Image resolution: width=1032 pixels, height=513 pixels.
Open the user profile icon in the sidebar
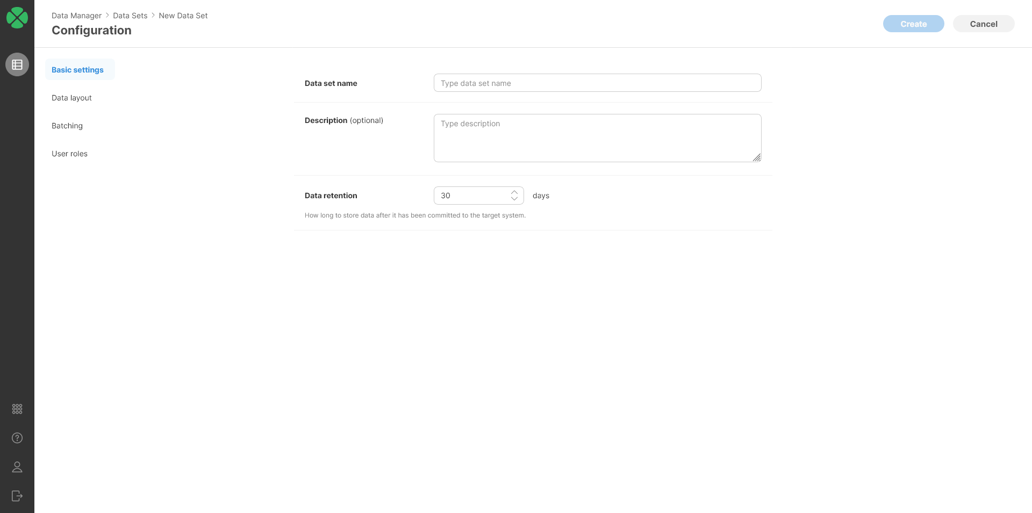click(x=17, y=467)
